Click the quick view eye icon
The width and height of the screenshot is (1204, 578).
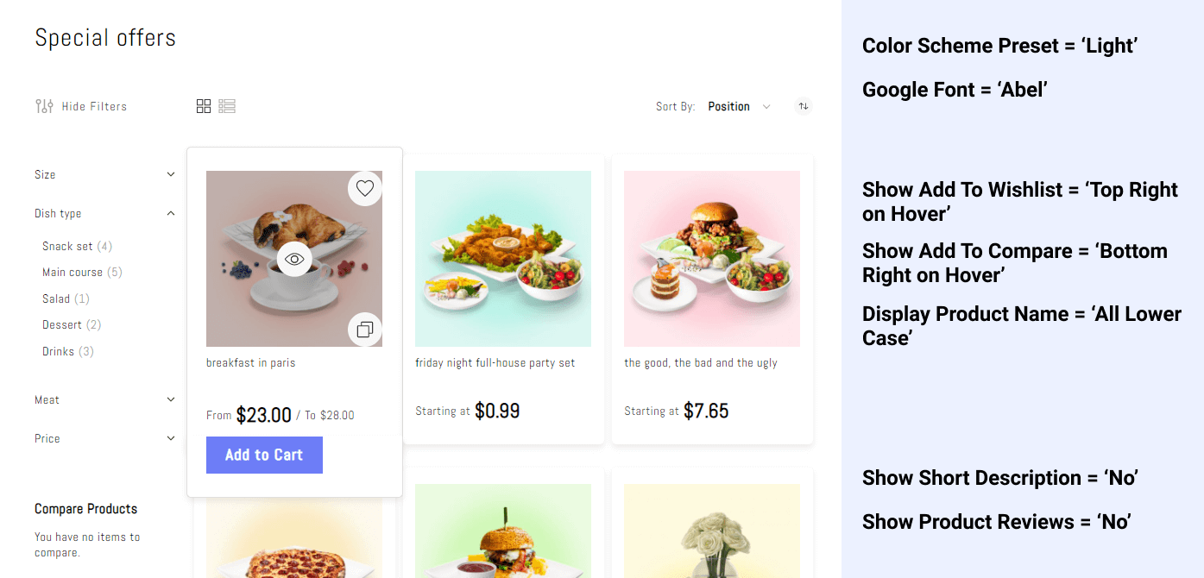294,259
